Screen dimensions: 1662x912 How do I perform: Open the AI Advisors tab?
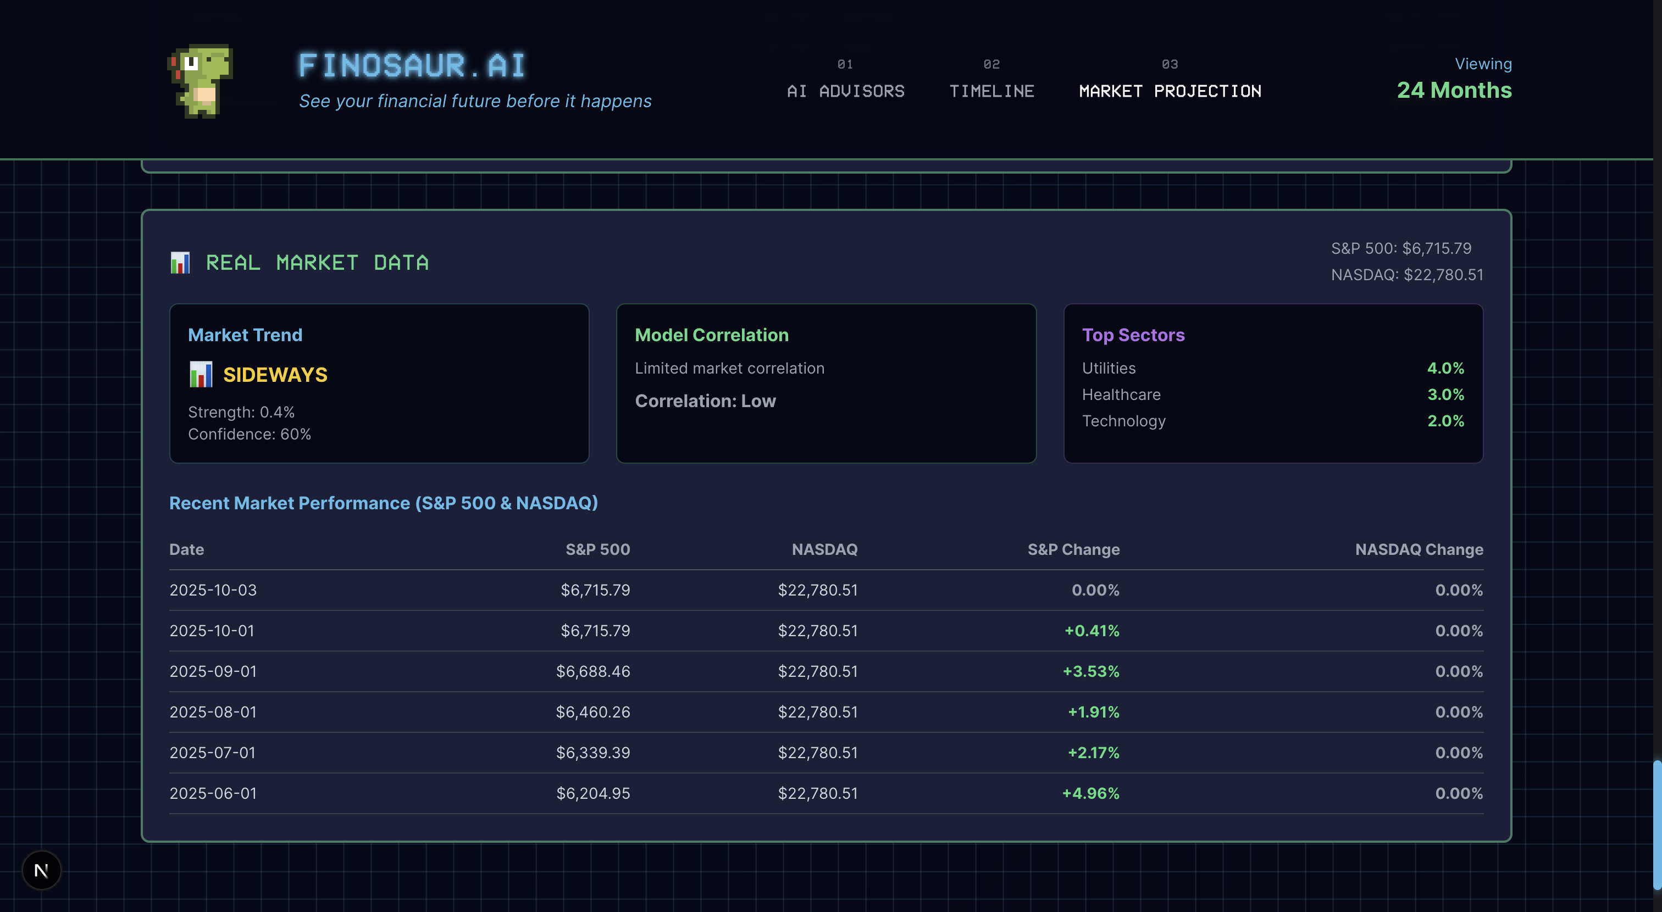coord(845,90)
